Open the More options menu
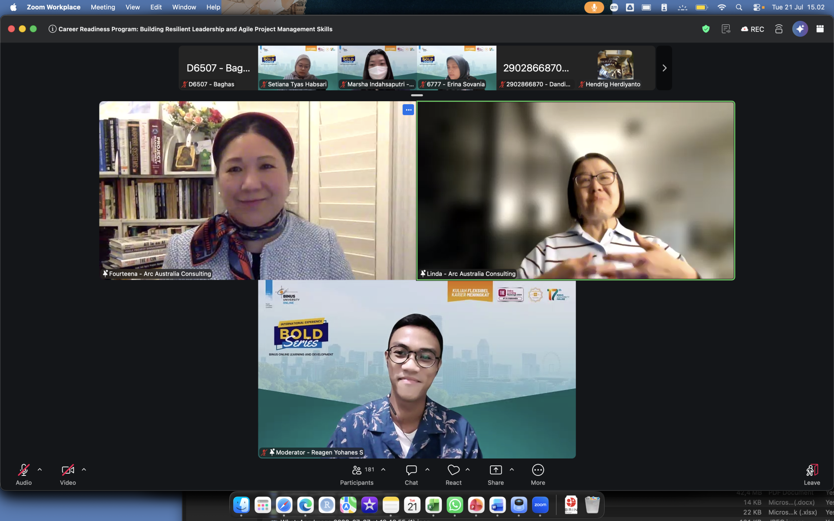Image resolution: width=834 pixels, height=521 pixels. (x=538, y=475)
